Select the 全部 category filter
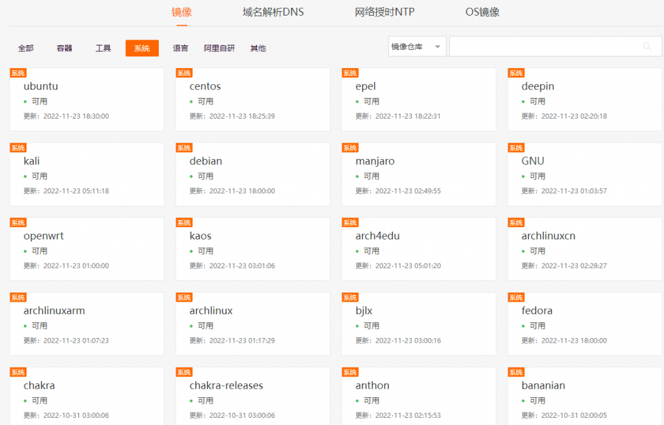Image resolution: width=664 pixels, height=425 pixels. click(26, 48)
